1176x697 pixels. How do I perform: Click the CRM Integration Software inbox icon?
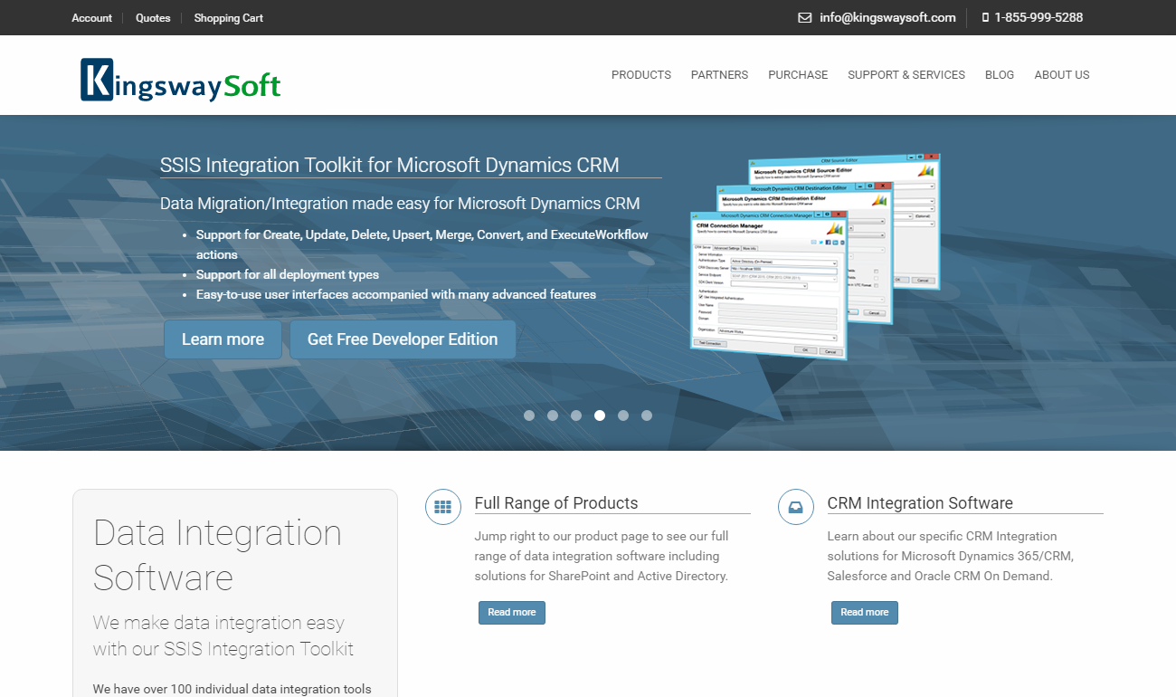coord(796,507)
